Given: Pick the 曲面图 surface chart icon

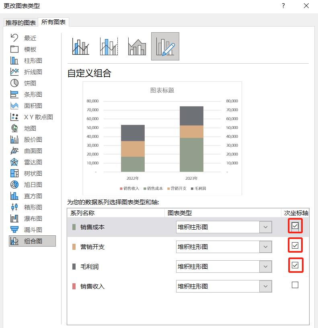Looking at the screenshot, I should pos(14,151).
